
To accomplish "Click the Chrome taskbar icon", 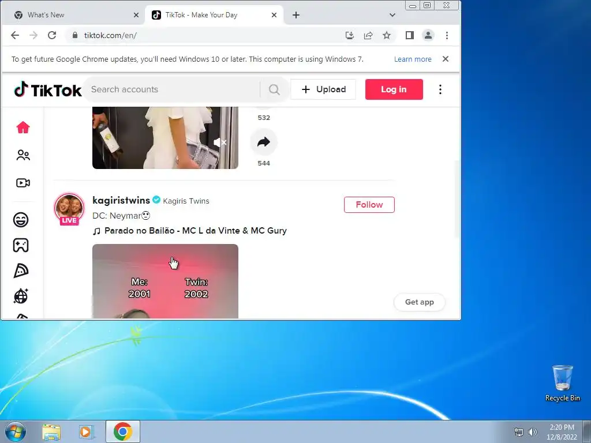I will click(x=123, y=431).
